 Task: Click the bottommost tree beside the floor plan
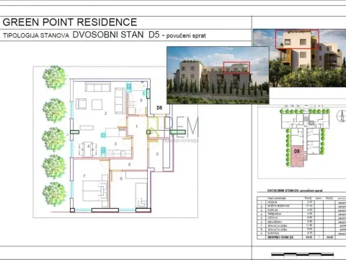tap(54, 194)
